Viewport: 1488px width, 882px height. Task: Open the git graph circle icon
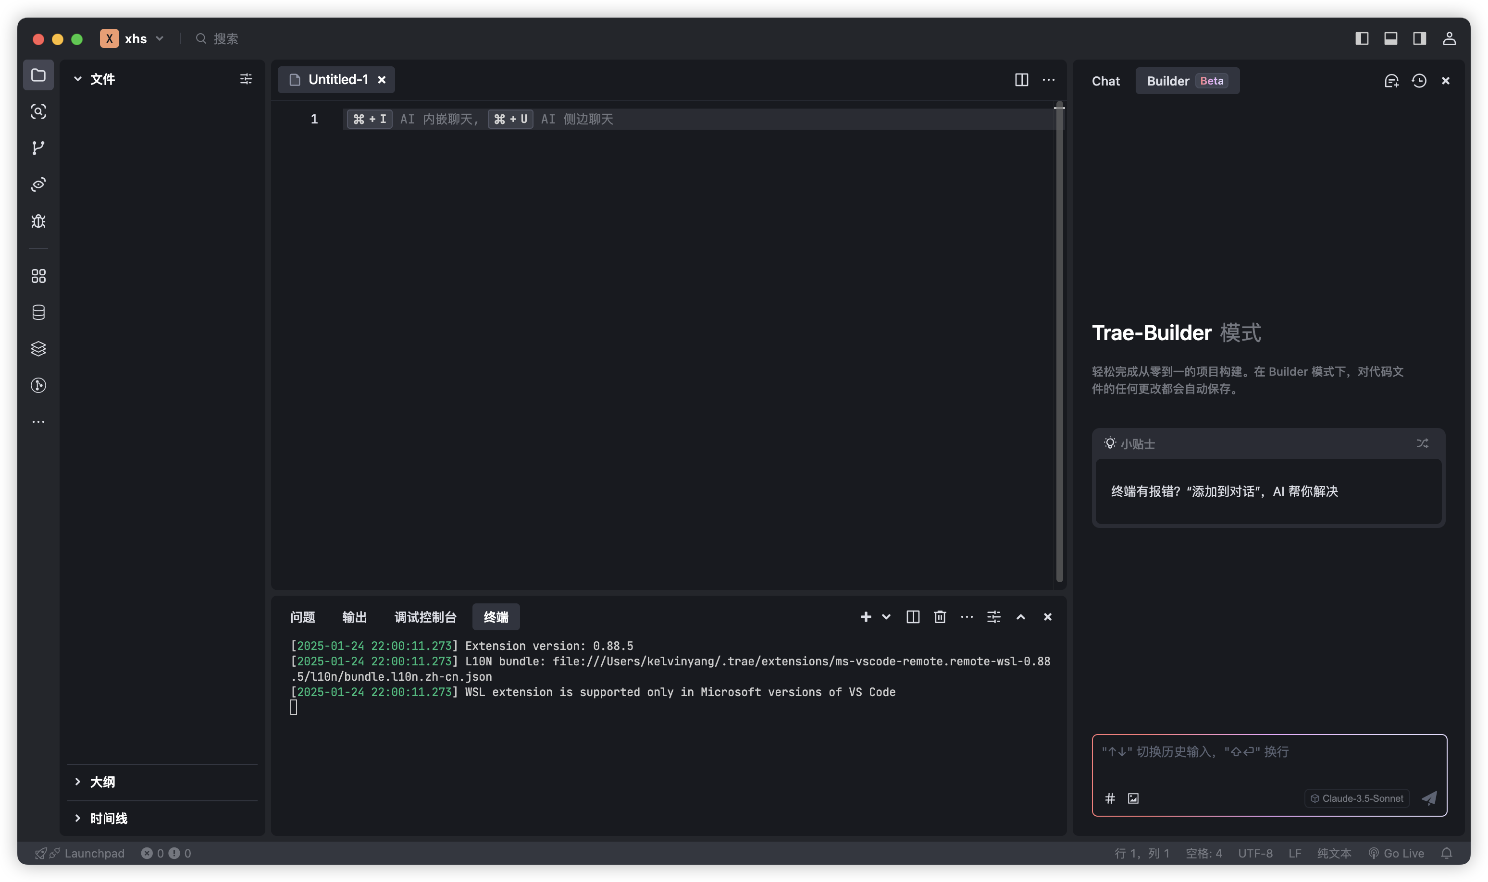[38, 386]
